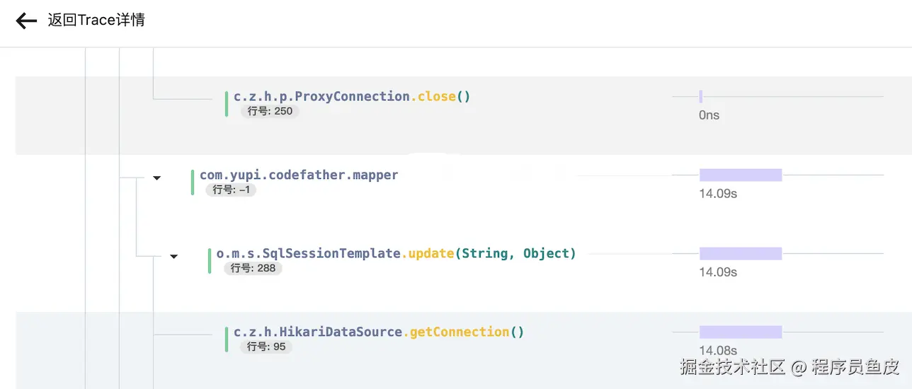Screen dimensions: 912x389
Task: Collapse the SqlSessionTemplate.update node
Action: click(174, 257)
